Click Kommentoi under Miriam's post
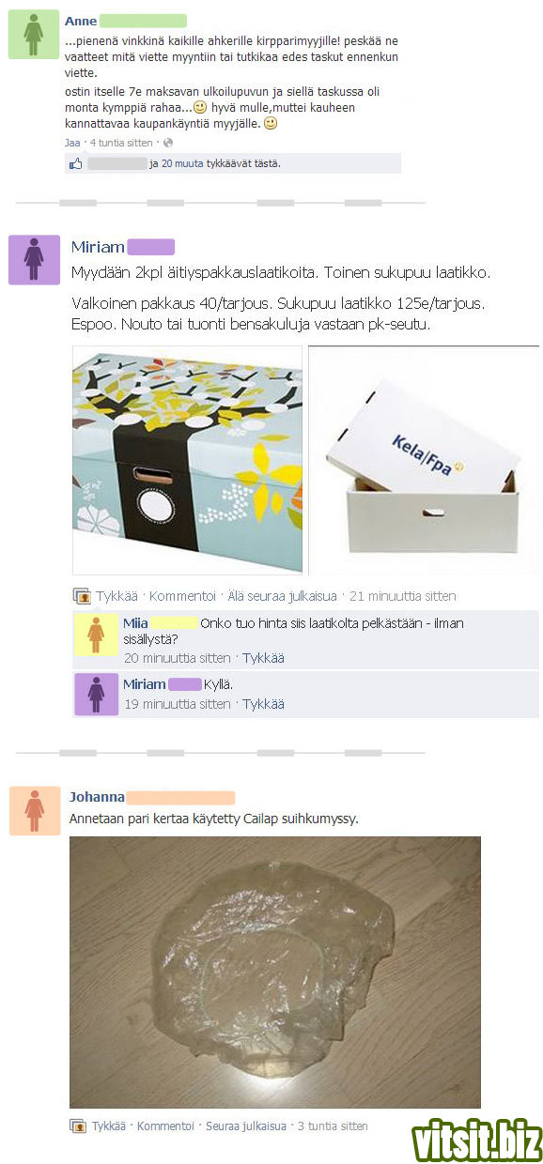 click(182, 596)
